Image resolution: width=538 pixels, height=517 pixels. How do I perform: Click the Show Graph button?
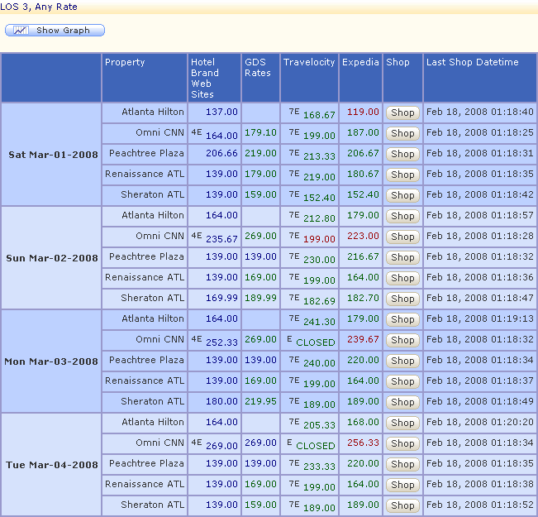tap(55, 31)
